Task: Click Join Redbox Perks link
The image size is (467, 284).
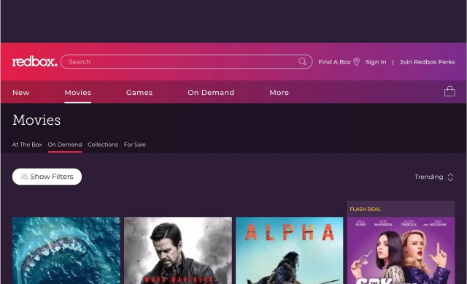Action: [x=427, y=62]
